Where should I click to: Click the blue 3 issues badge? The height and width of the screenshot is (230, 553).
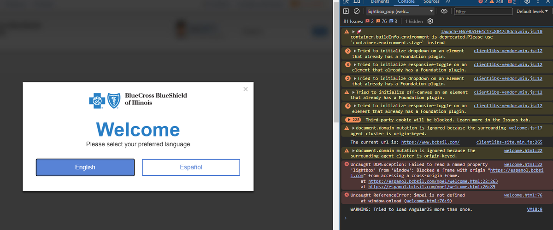click(x=393, y=21)
